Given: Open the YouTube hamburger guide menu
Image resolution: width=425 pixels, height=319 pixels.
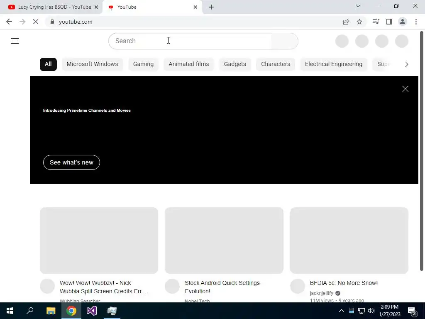Looking at the screenshot, I should [x=15, y=41].
